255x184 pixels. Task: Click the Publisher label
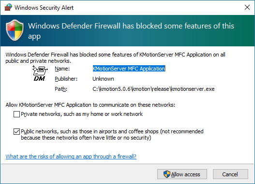tap(66, 79)
